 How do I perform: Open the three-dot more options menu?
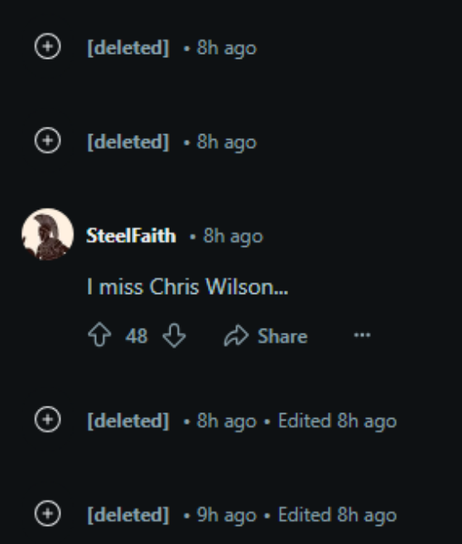coord(362,335)
